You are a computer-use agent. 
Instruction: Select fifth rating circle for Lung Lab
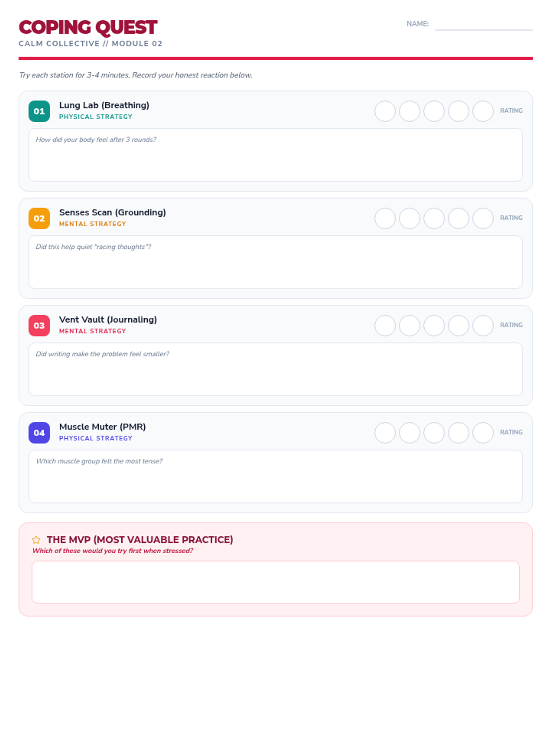(x=483, y=111)
